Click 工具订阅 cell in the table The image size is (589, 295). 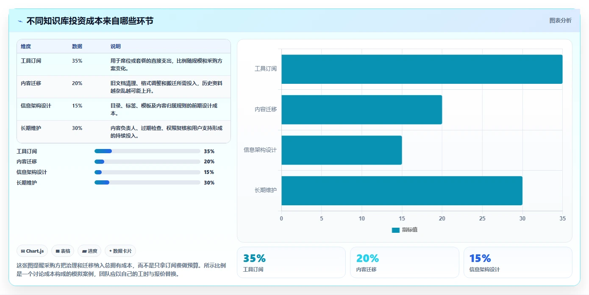pyautogui.click(x=31, y=61)
